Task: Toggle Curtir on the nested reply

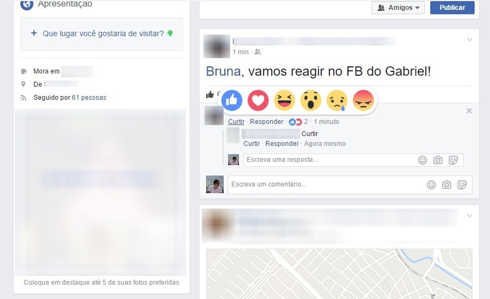Action: tap(252, 144)
